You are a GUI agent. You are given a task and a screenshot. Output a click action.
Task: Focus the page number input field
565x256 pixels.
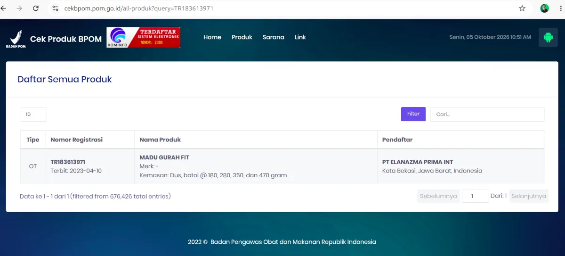[476, 196]
